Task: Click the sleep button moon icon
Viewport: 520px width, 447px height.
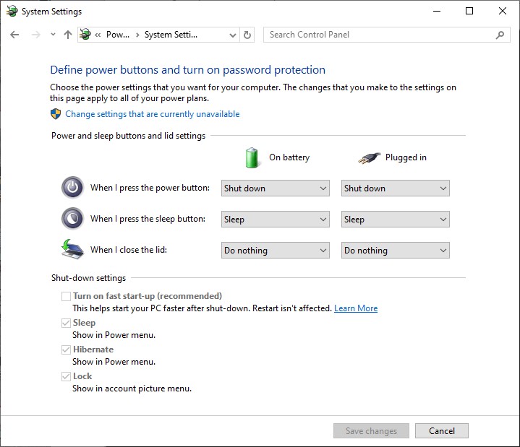Action: click(x=72, y=219)
